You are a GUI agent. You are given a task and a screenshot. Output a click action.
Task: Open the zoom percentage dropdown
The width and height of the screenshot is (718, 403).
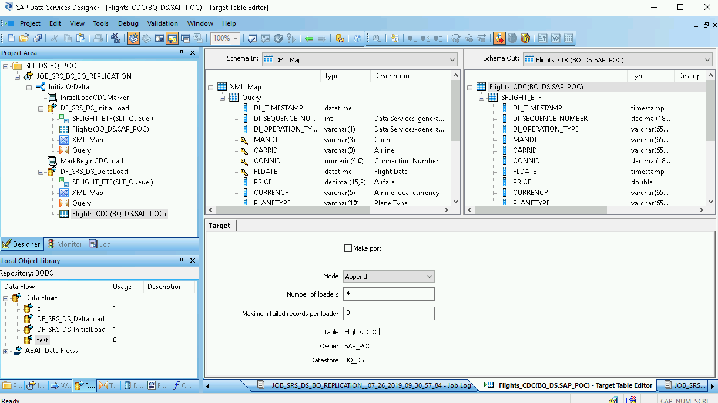236,38
